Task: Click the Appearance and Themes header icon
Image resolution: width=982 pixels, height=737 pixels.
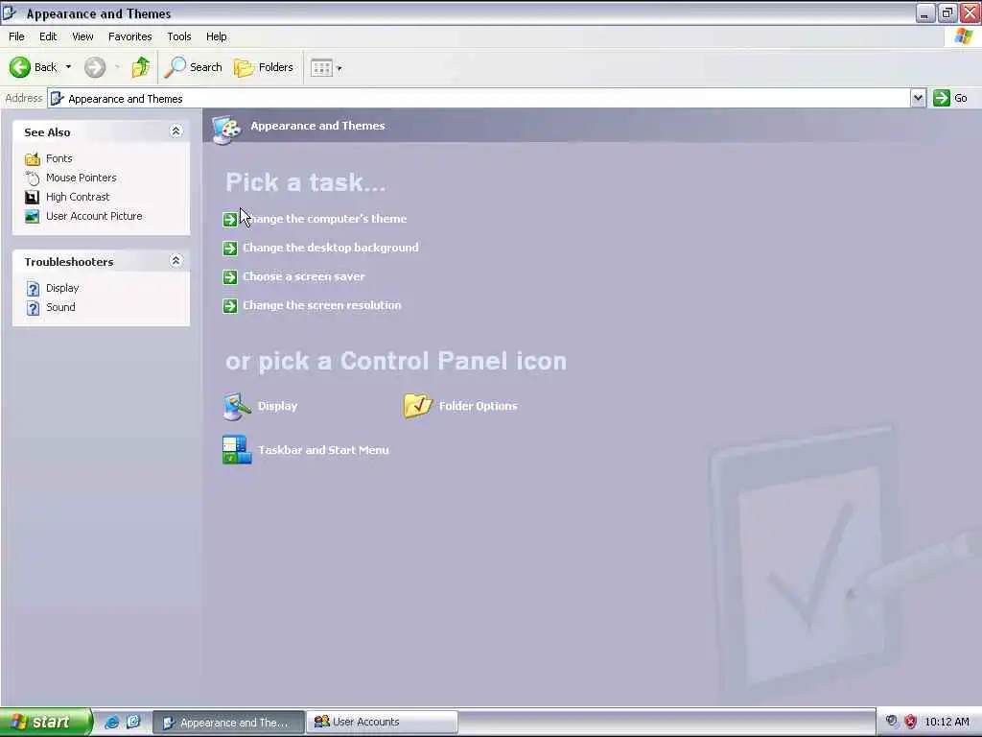Action: 226,129
